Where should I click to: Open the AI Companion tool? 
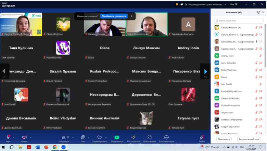point(133,137)
